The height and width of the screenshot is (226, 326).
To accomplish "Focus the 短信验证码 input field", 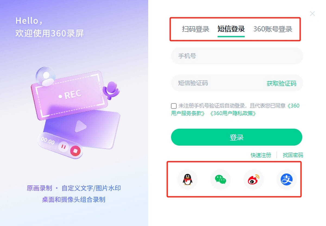I will click(217, 83).
